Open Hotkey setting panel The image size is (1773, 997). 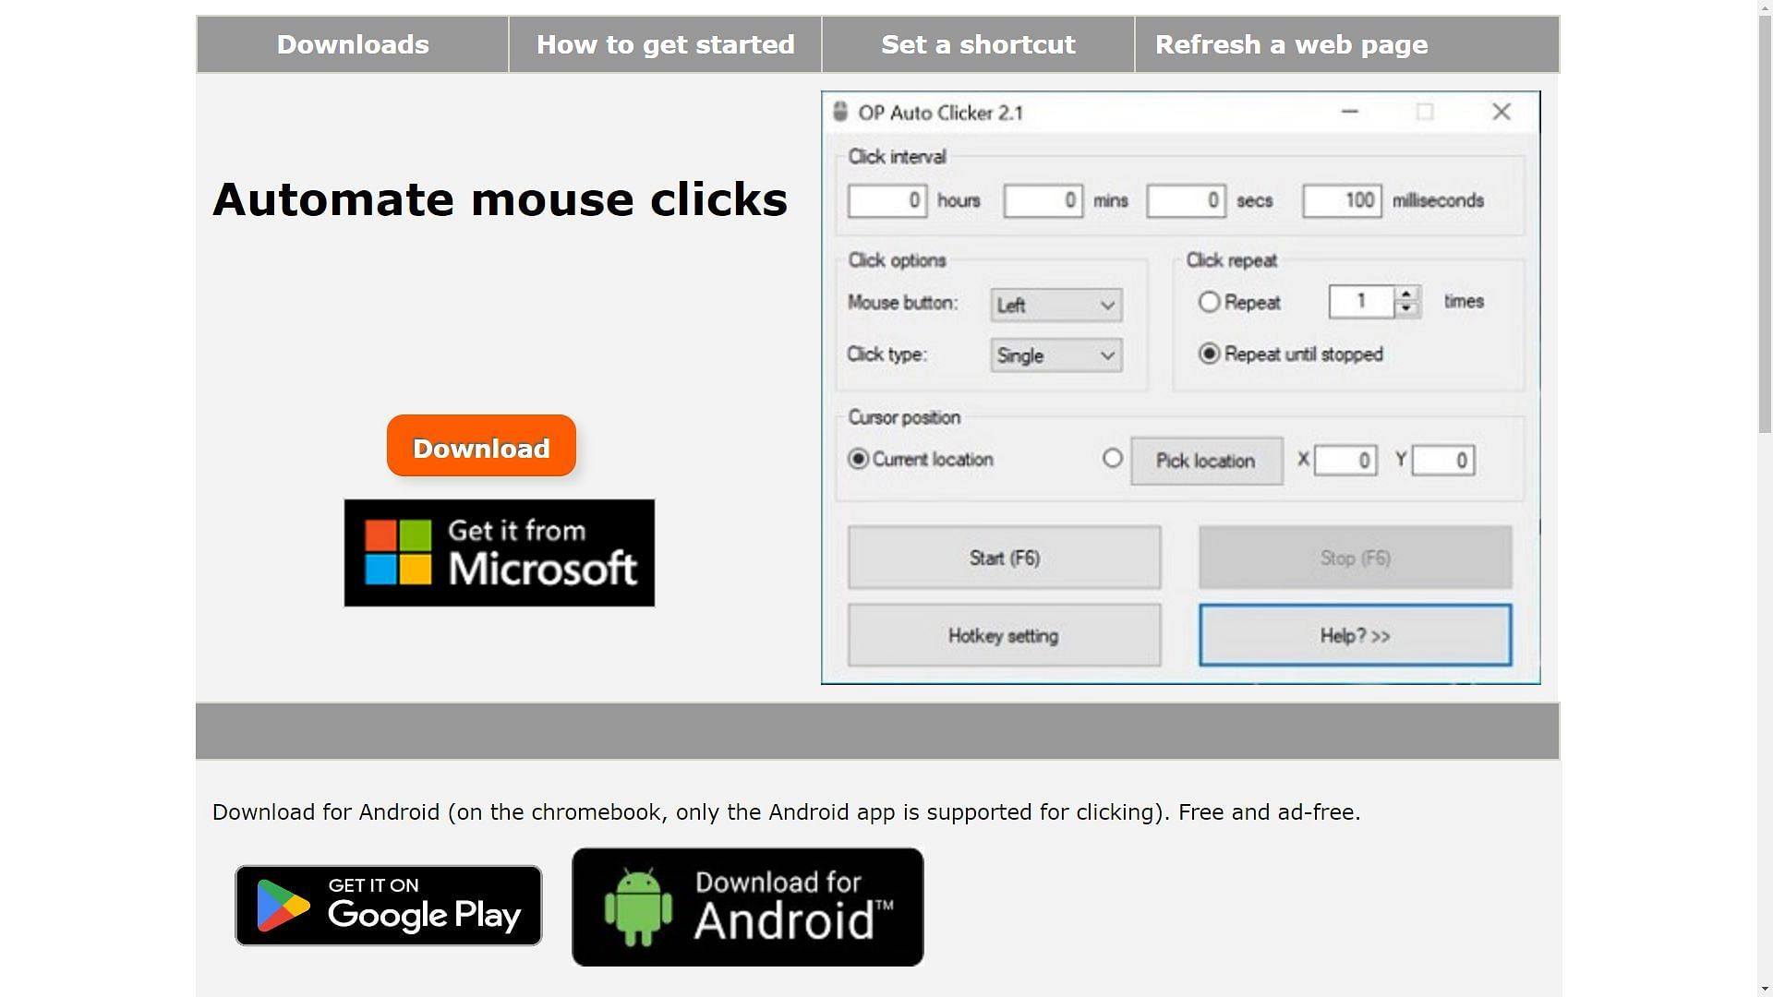(1004, 635)
